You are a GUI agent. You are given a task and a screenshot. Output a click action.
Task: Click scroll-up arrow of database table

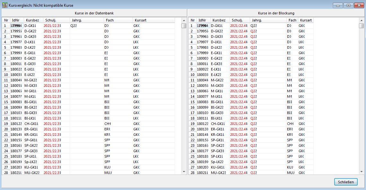point(184,21)
